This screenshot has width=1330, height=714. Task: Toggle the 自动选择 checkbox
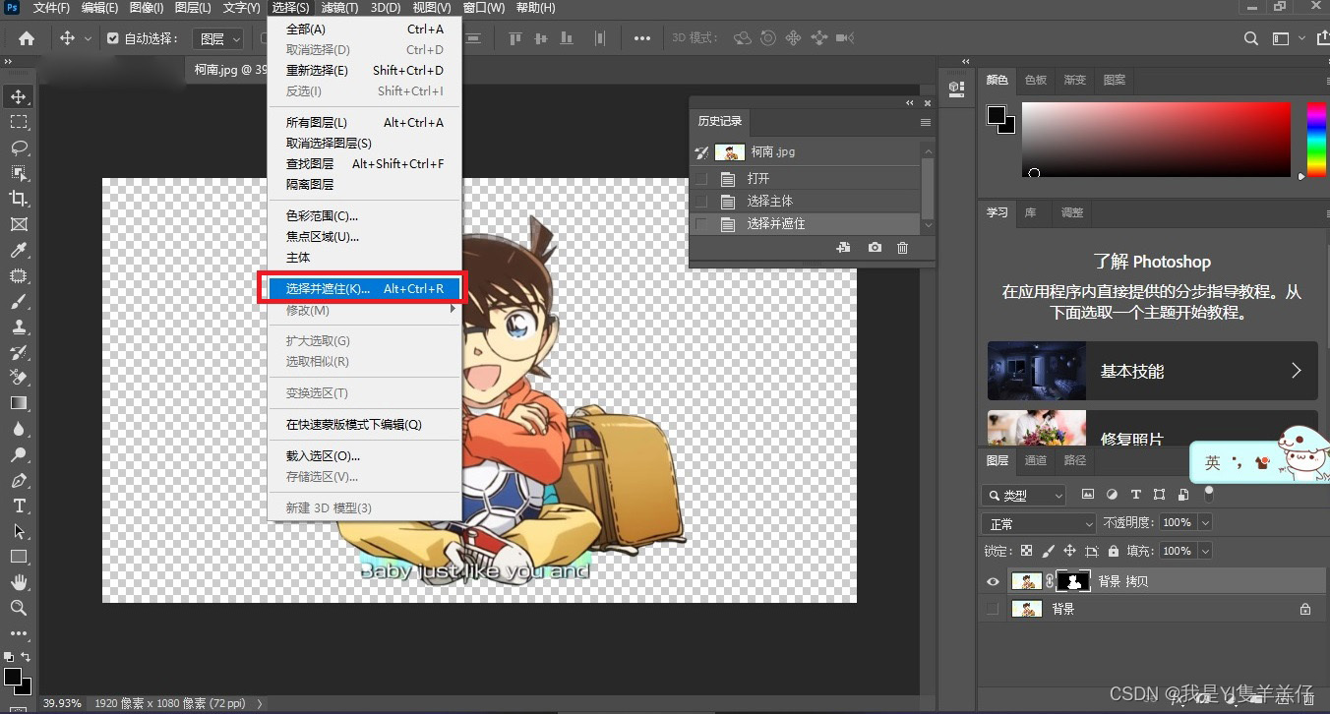(112, 38)
